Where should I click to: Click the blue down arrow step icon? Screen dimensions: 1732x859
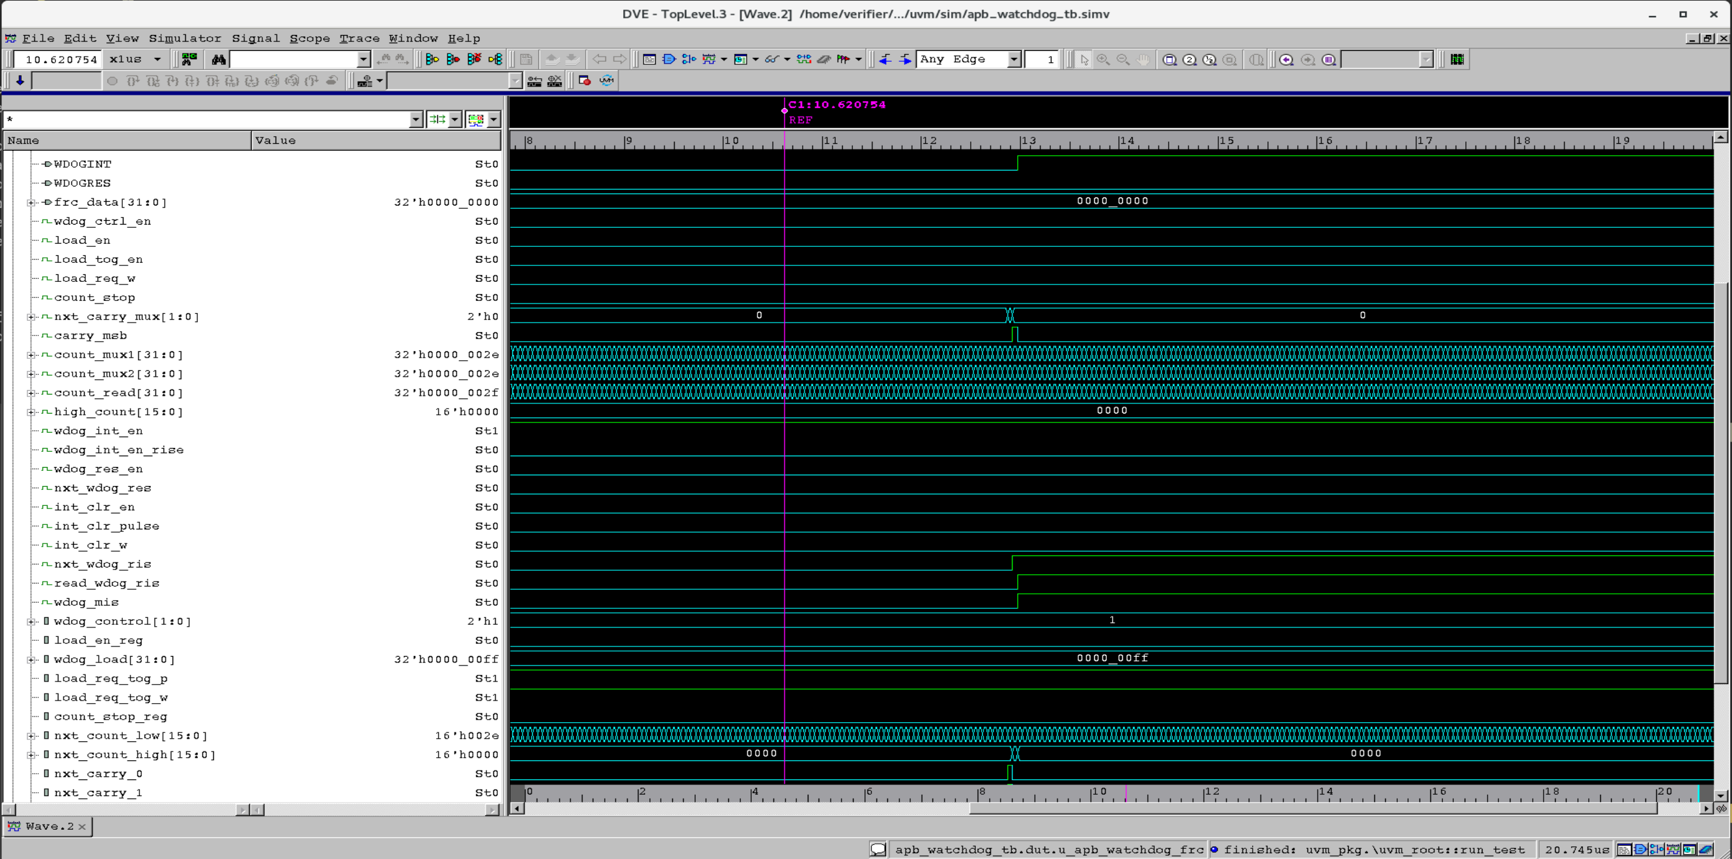click(20, 81)
